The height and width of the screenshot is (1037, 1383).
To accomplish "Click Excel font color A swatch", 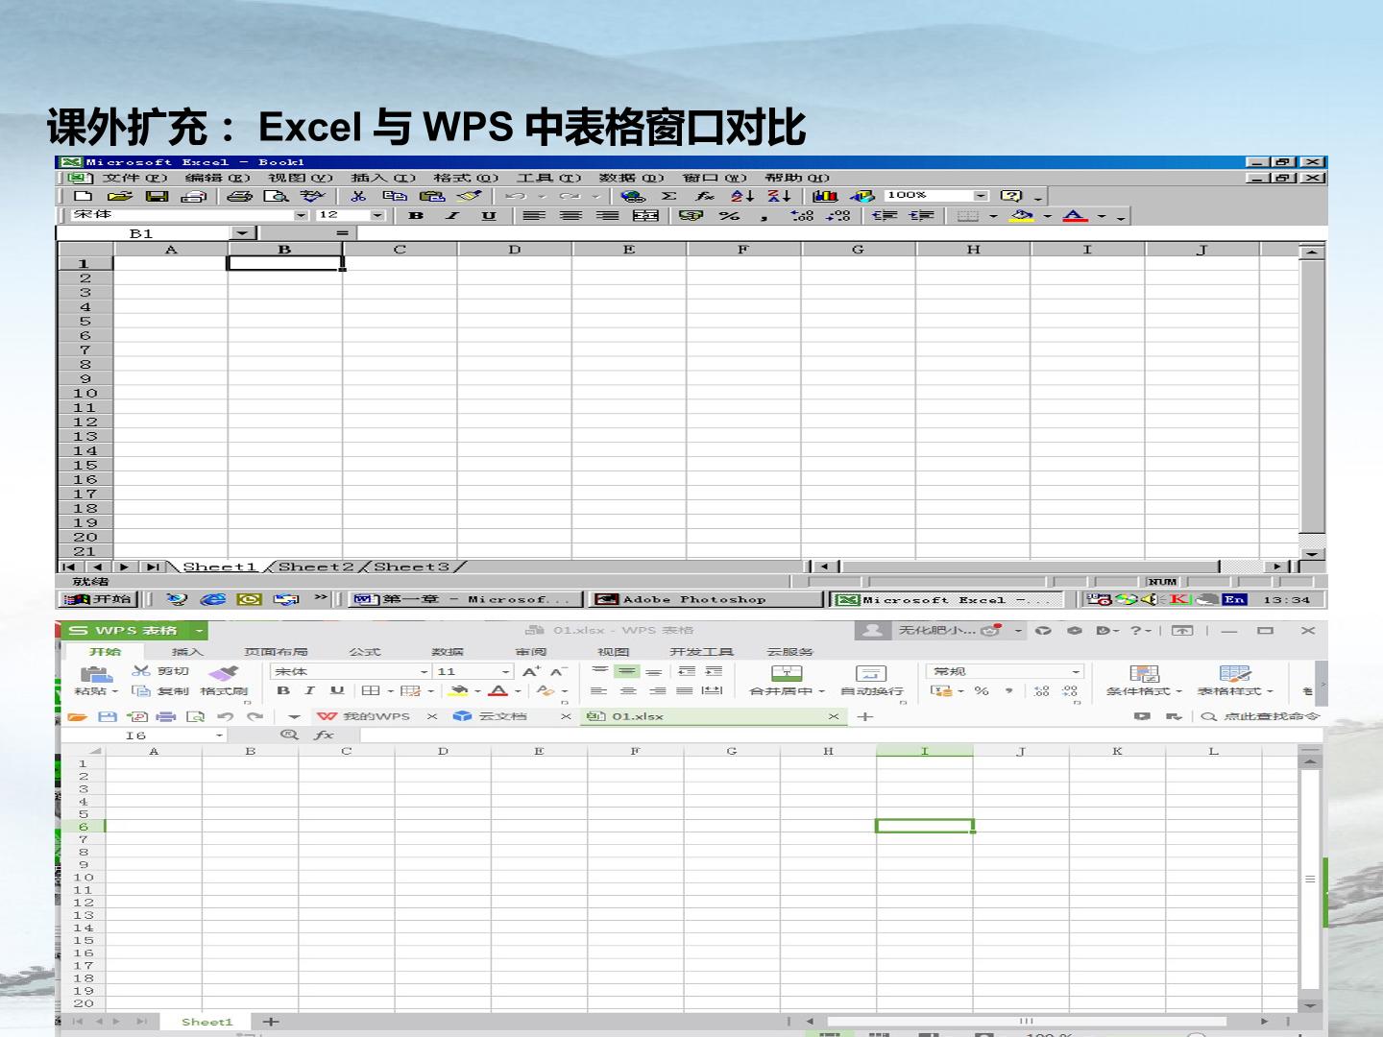I will pyautogui.click(x=1075, y=215).
